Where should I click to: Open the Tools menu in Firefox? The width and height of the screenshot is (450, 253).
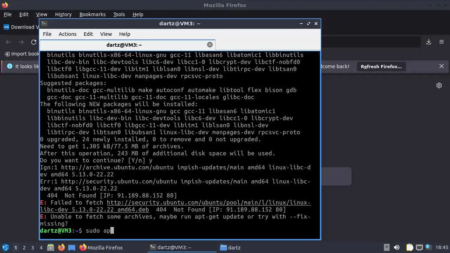pyautogui.click(x=119, y=14)
